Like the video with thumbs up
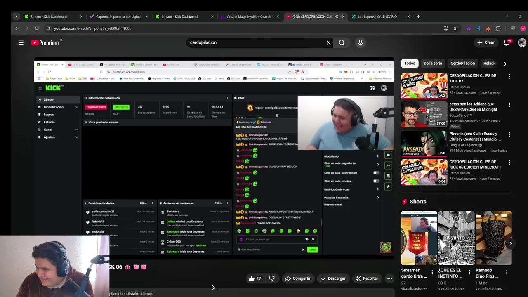The width and height of the screenshot is (528, 297). pyautogui.click(x=255, y=278)
